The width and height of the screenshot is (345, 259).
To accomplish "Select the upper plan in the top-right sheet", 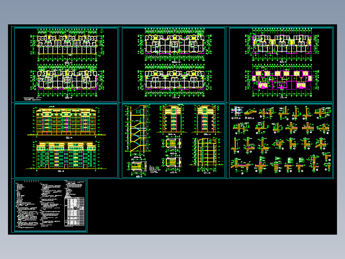I will click(282, 45).
